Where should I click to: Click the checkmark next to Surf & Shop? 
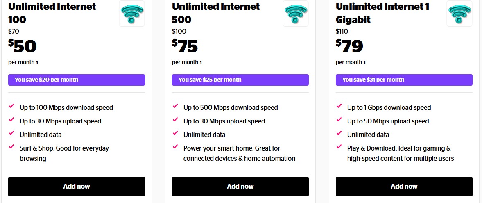pyautogui.click(x=11, y=146)
